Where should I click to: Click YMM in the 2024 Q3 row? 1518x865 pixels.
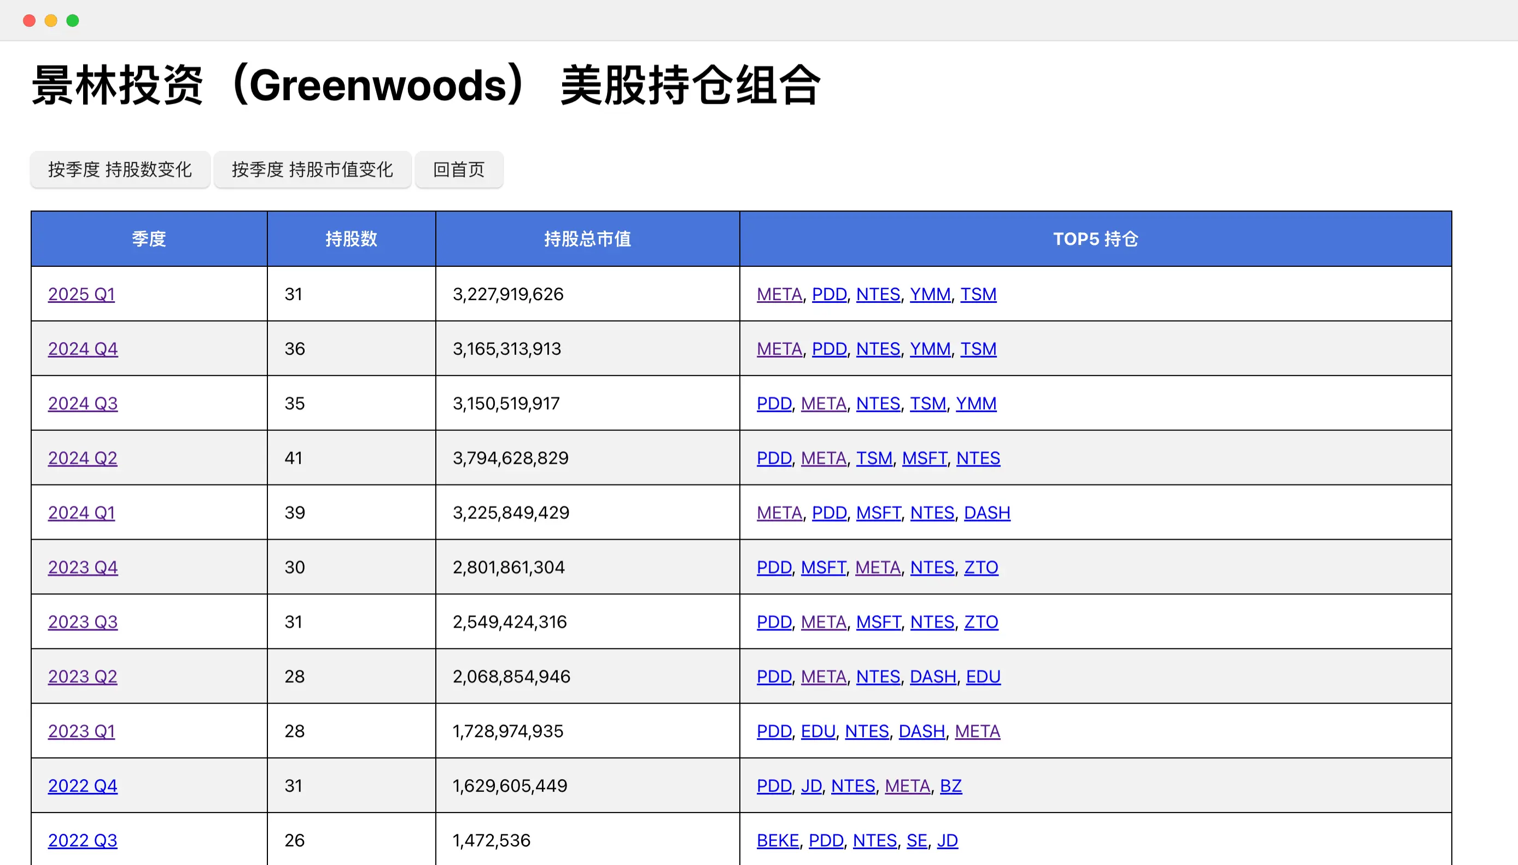pyautogui.click(x=976, y=404)
